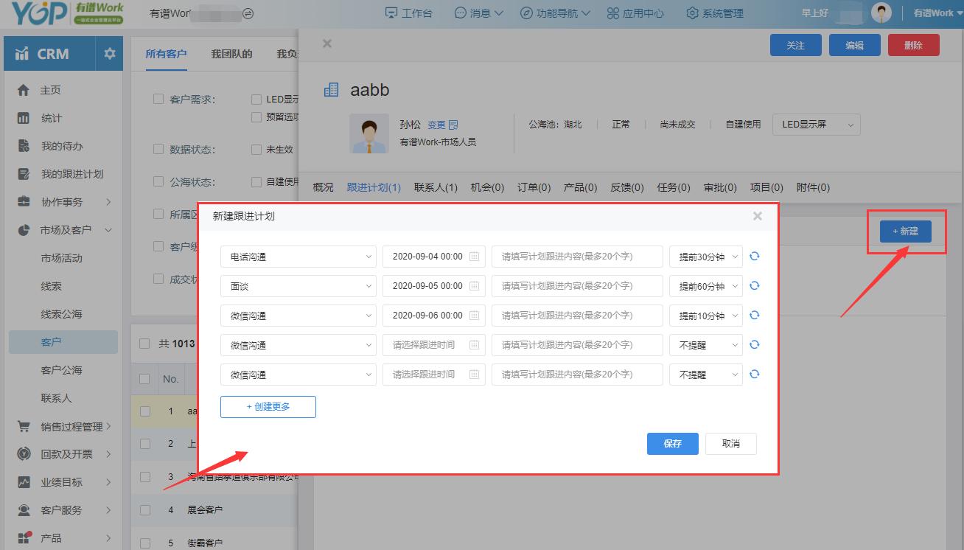The image size is (964, 550).
Task: Open the 系统管理 menu item
Action: [x=713, y=13]
